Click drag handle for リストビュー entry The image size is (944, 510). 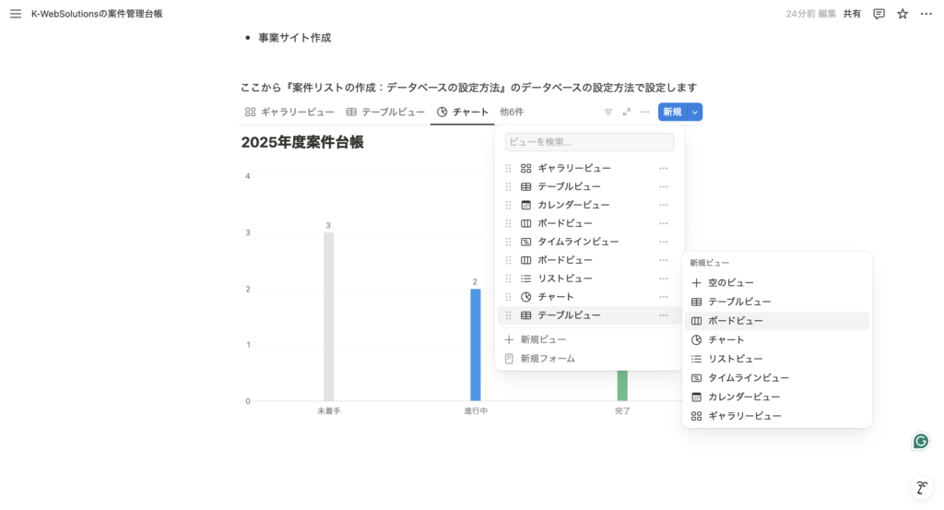[x=508, y=279]
